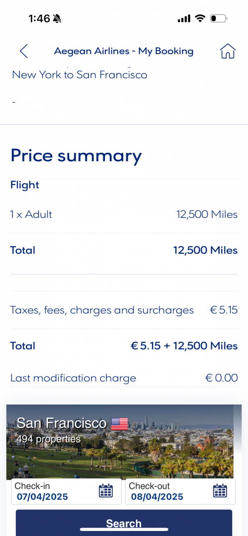248x536 pixels.
Task: Click the Search hotels button
Action: click(x=124, y=523)
